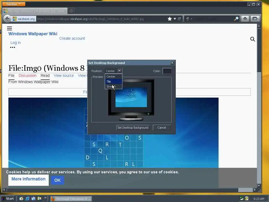Click the Set Desktop Background button
Image resolution: width=269 pixels, height=202 pixels.
133,128
